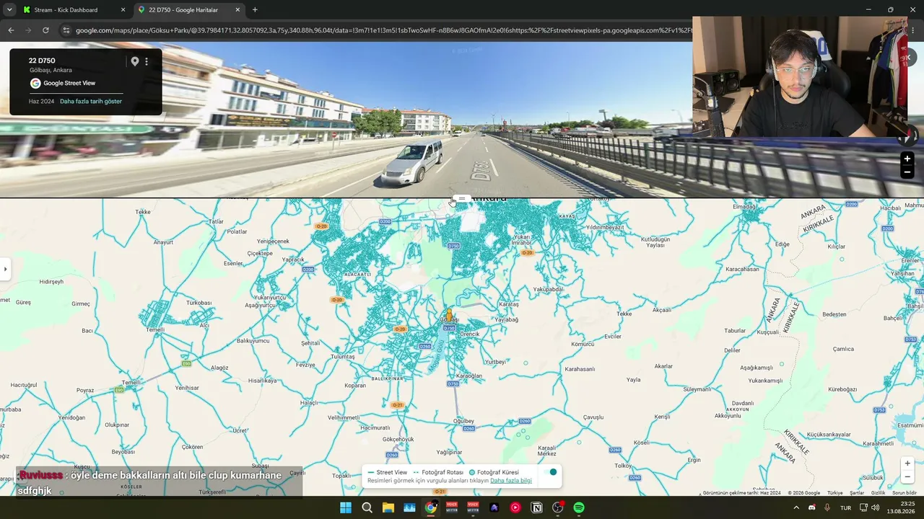Click the location pin icon in Street View card

pyautogui.click(x=134, y=61)
